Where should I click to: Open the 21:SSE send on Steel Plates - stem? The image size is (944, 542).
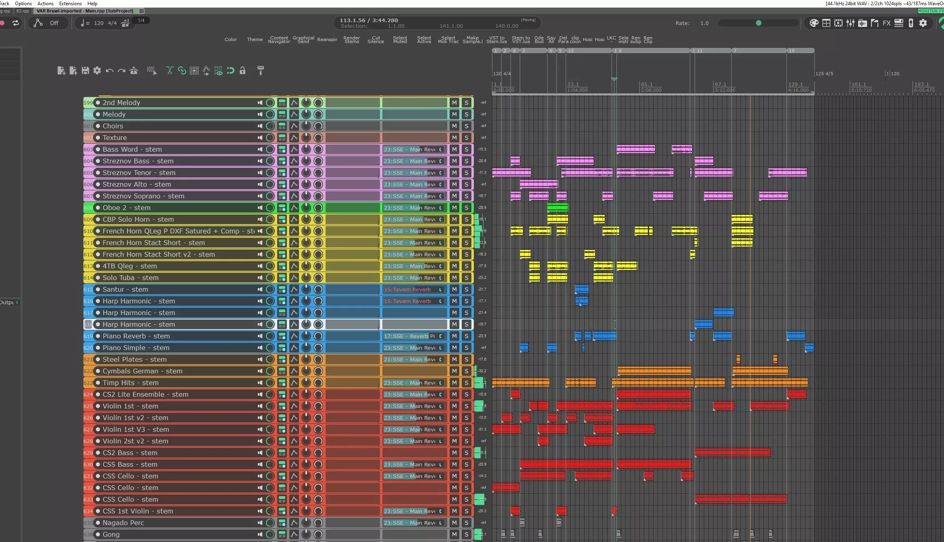coord(414,359)
